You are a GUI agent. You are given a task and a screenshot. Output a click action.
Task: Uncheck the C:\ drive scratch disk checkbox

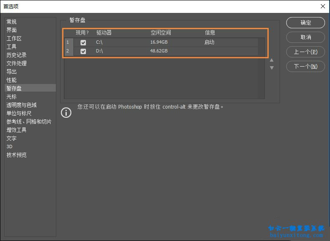point(83,42)
